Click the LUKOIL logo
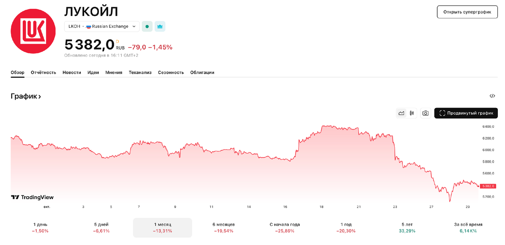Screen dimensions: 505x245 pyautogui.click(x=33, y=32)
